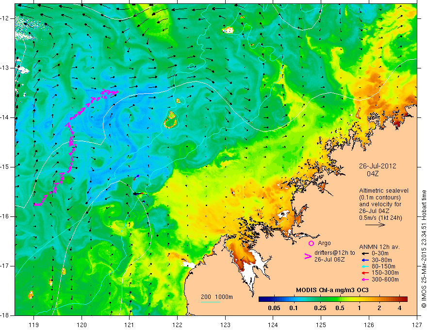Click the drifter track start near 119 longitude
The image size is (427, 330).
35,204
